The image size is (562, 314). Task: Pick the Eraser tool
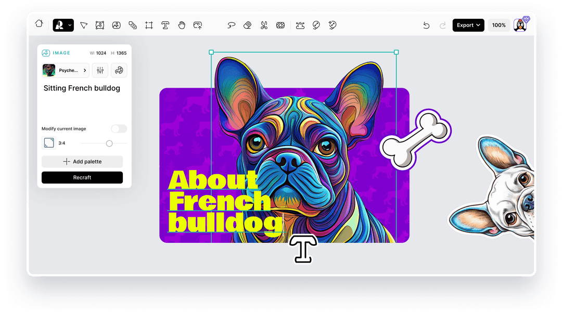pyautogui.click(x=247, y=25)
